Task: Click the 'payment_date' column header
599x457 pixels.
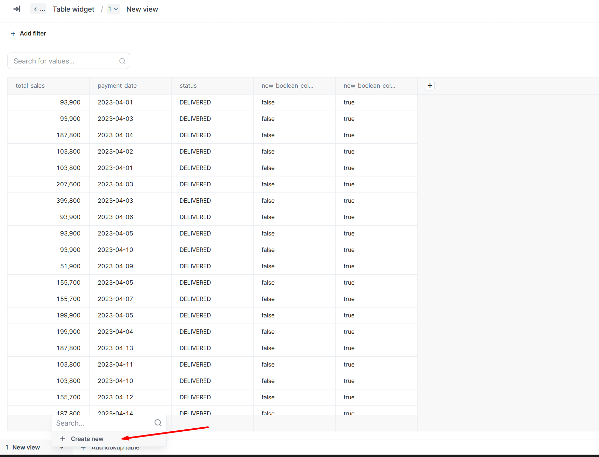Action: pyautogui.click(x=117, y=86)
